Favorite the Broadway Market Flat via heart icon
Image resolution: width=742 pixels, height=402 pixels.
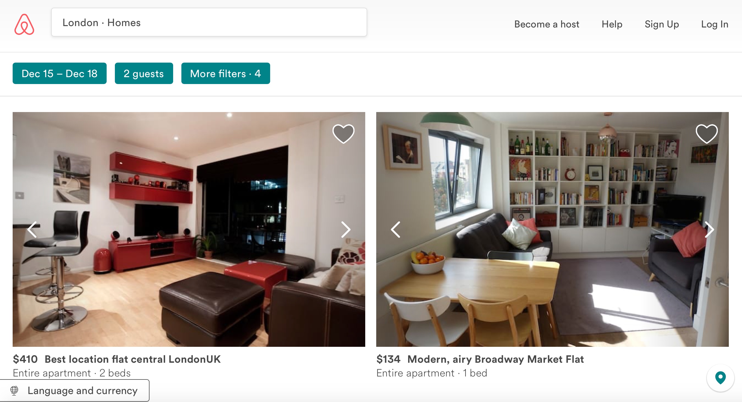[x=707, y=133]
